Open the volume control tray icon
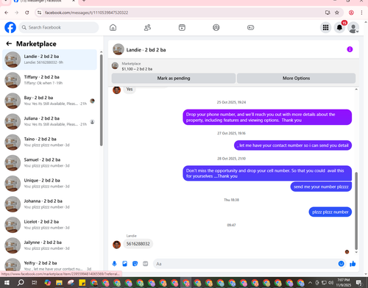 point(330,282)
